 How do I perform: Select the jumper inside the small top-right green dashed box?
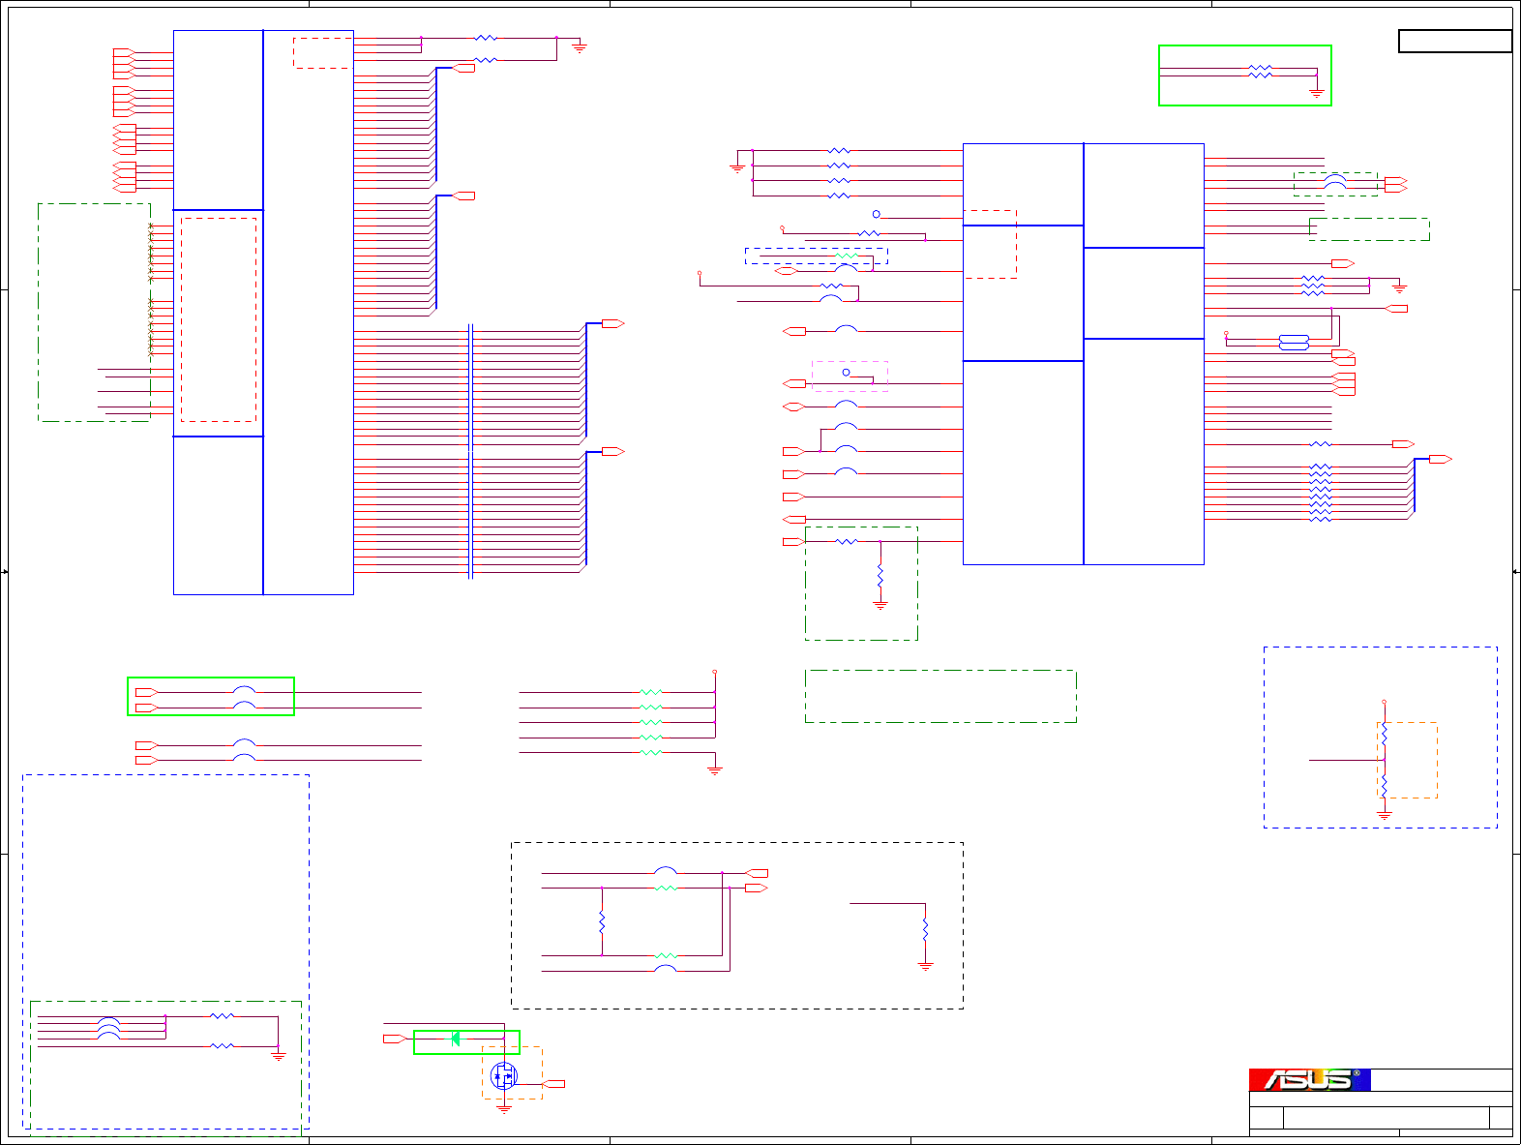[x=1335, y=181]
